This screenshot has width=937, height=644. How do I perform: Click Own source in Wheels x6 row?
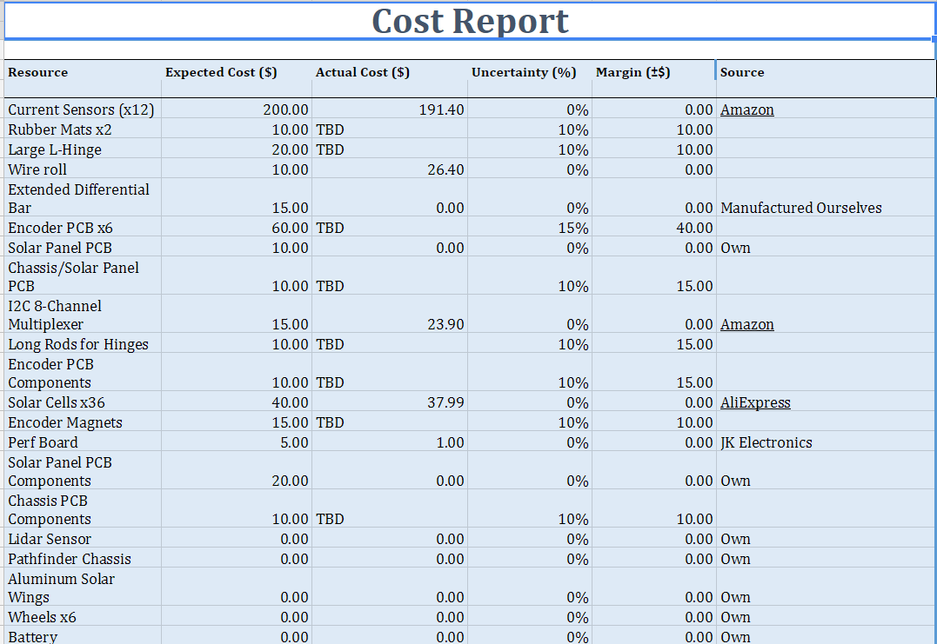click(826, 617)
